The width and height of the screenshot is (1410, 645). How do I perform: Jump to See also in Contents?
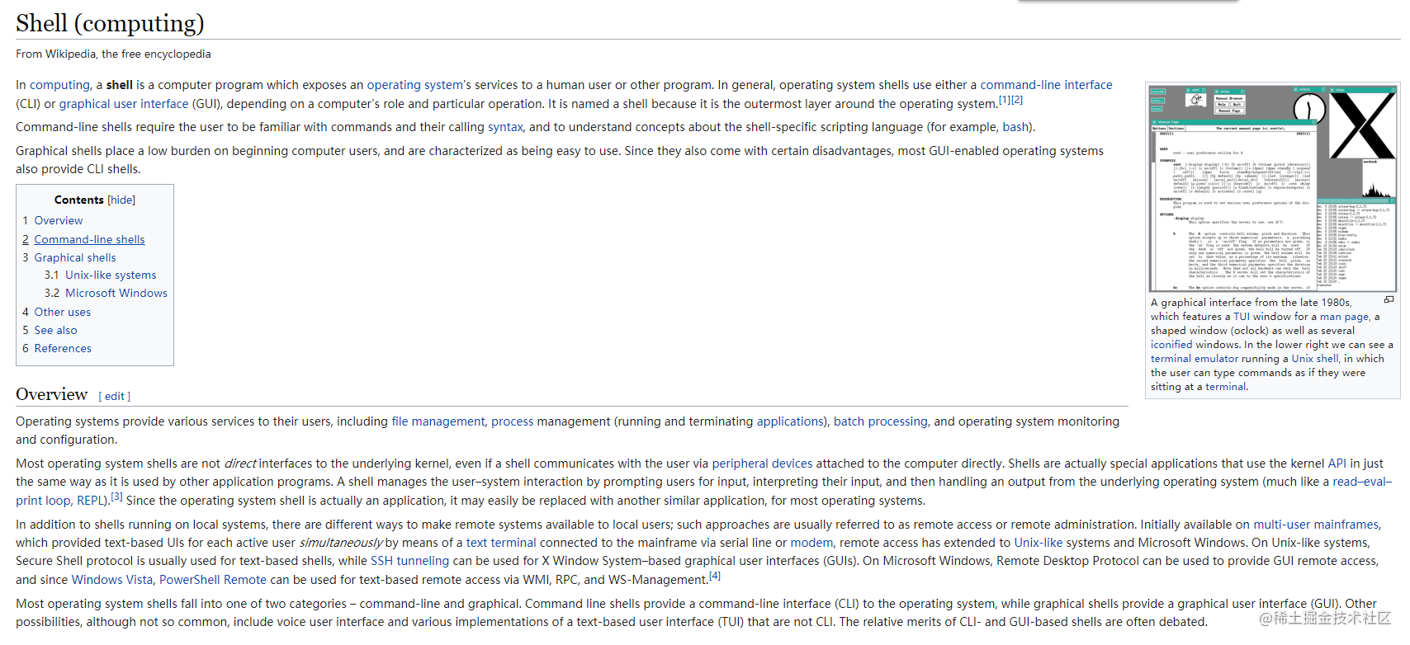pos(55,330)
